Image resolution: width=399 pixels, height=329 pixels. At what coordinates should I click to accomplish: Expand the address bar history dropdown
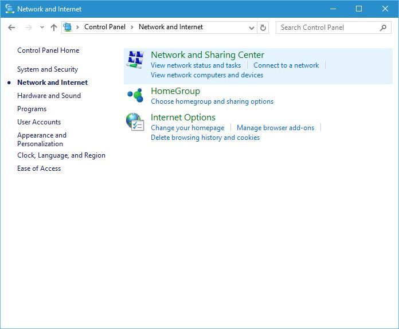(252, 28)
